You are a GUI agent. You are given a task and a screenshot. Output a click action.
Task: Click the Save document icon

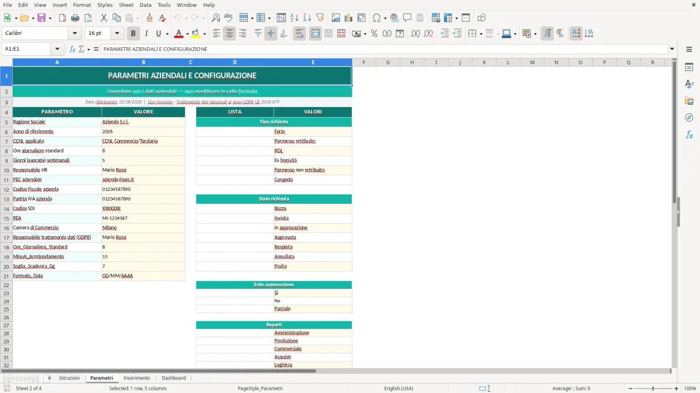[42, 18]
